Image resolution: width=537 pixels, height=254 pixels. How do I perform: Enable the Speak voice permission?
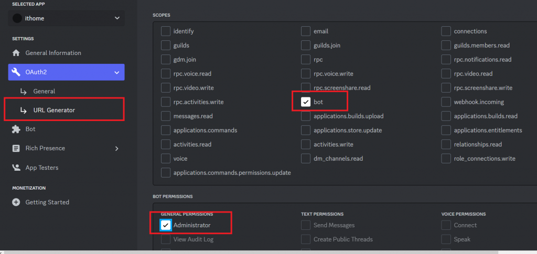click(x=446, y=239)
